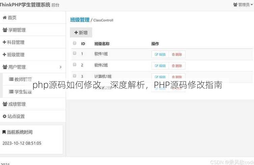Viewport: 254px width, 165px height.
Task: Open 科目管理 in sidebar
Action: [x=33, y=42]
